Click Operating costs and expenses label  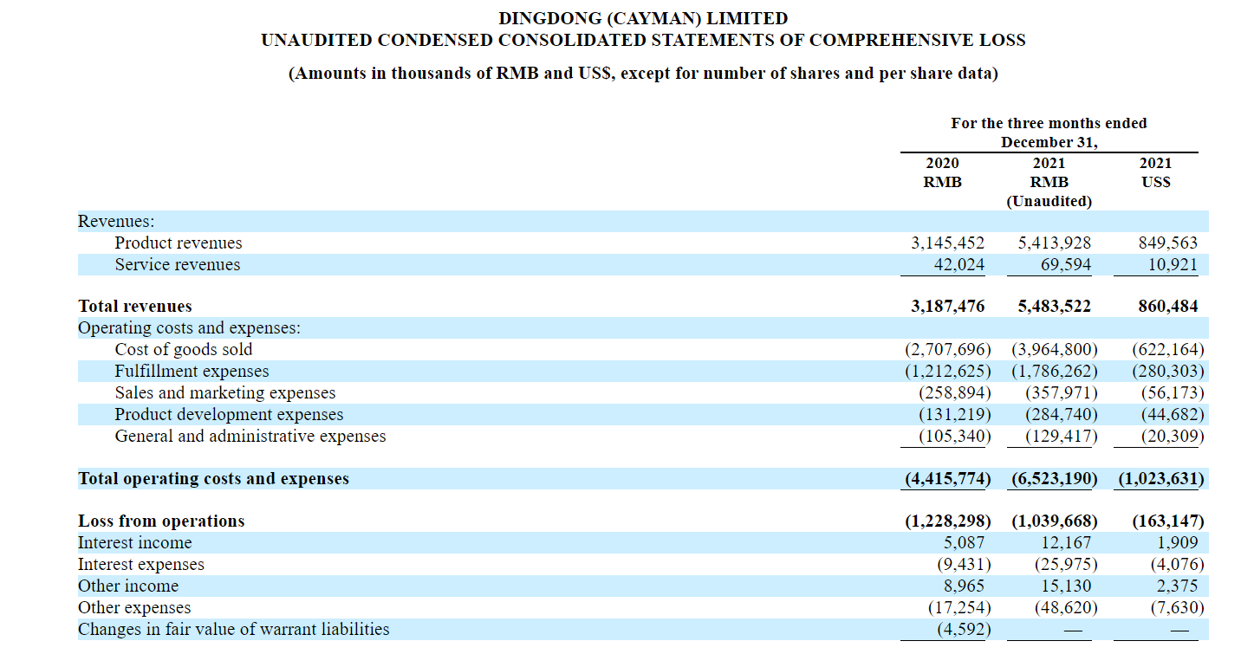point(190,328)
